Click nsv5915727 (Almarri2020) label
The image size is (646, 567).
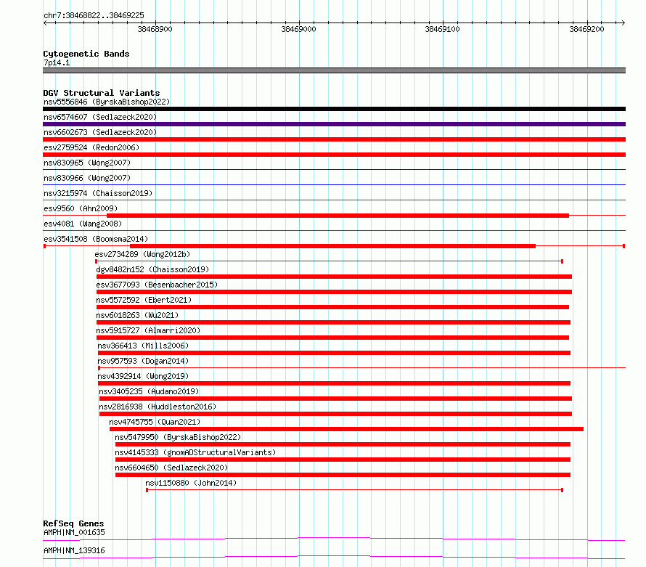click(x=148, y=330)
